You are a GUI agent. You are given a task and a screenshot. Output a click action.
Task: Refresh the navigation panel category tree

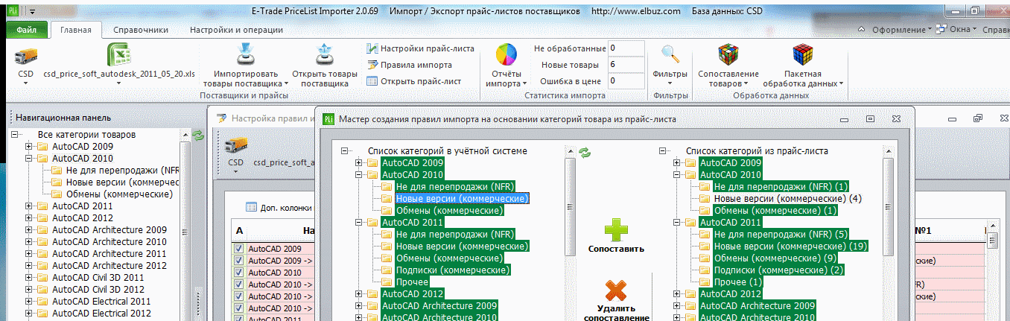[x=198, y=136]
